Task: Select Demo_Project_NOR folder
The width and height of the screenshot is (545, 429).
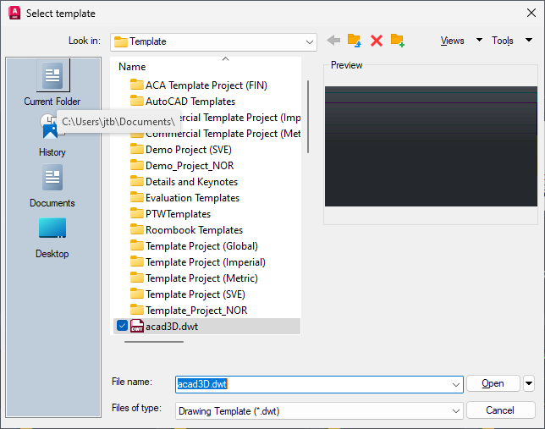Action: coord(182,166)
